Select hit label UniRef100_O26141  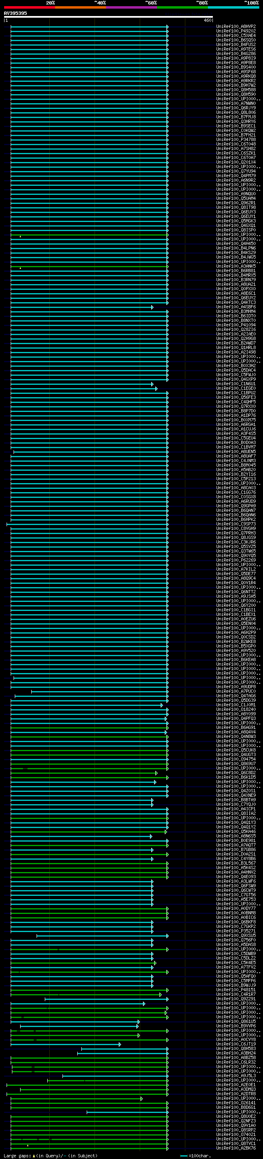[x=236, y=1103]
